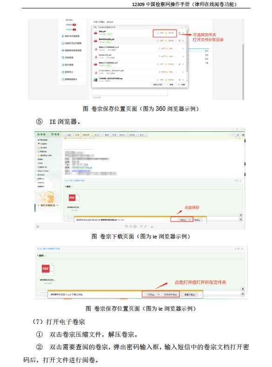
Task: Click the ZIP archive file icon in the 360 download list
Action: (95, 80)
